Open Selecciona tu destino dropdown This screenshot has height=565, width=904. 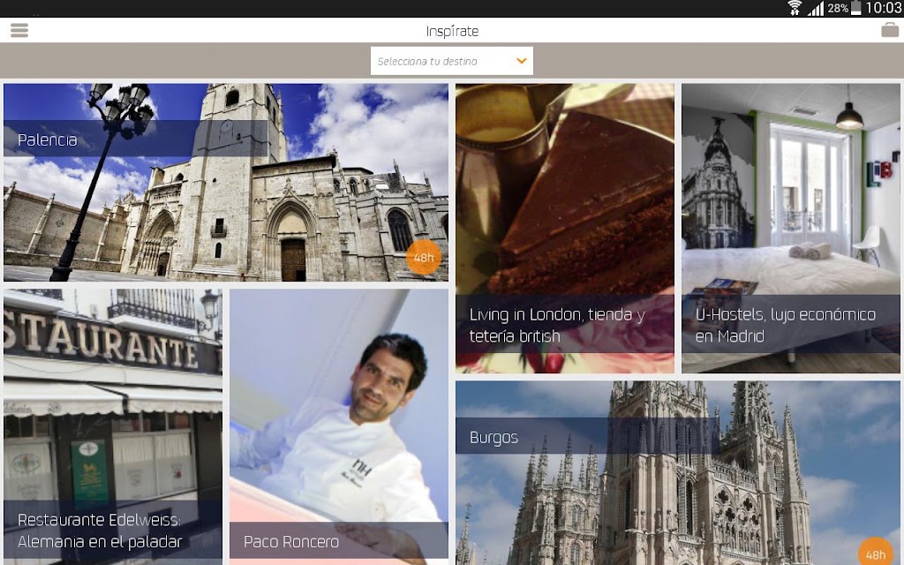pos(451,61)
